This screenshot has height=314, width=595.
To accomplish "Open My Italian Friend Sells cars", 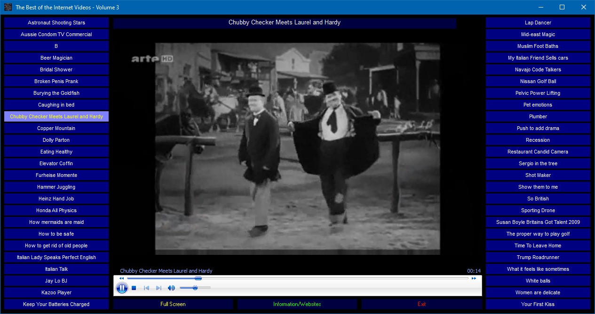I will (538, 58).
